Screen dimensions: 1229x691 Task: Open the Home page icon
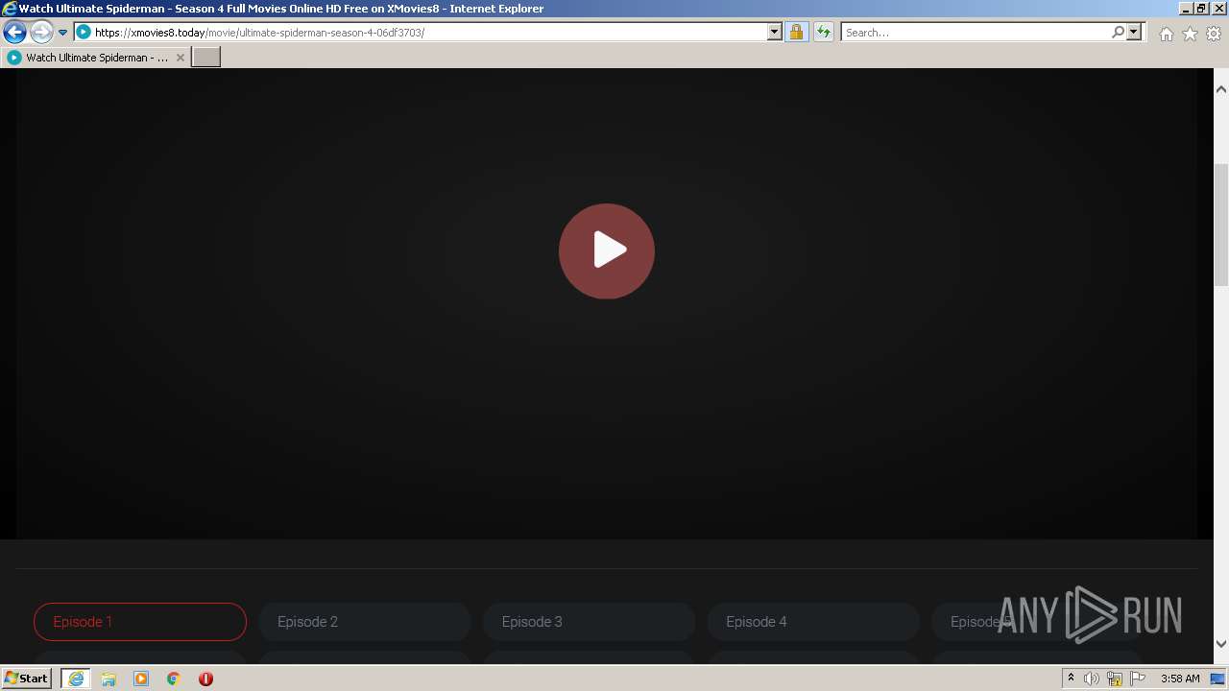click(1166, 34)
